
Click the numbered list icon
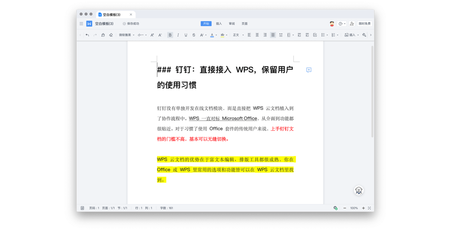333,35
